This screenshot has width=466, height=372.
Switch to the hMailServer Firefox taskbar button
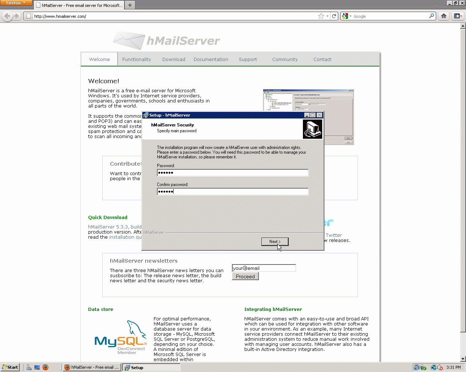[x=92, y=367]
